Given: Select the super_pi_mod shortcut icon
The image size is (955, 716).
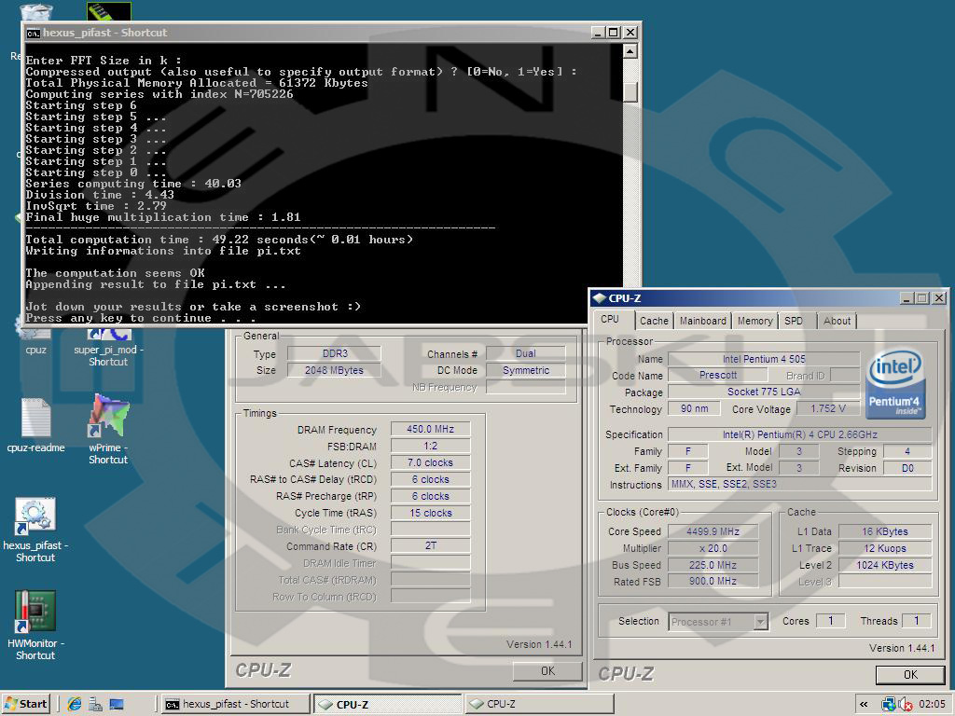Looking at the screenshot, I should click(x=108, y=334).
